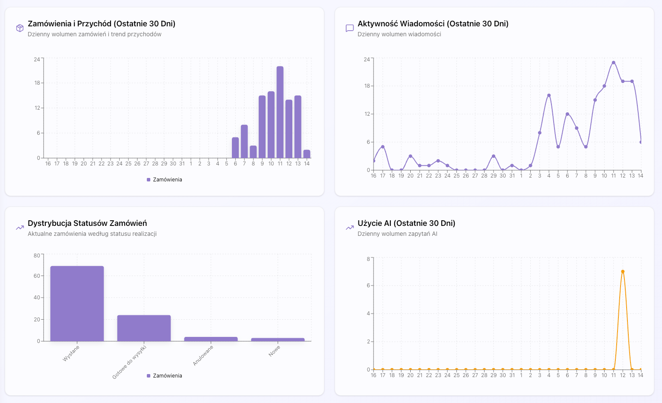Viewport: 662px width, 403px height.
Task: Toggle the Zamówienia legend label under the status chart
Action: [x=168, y=376]
